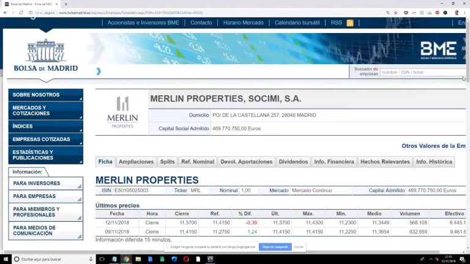The height and width of the screenshot is (264, 470).
Task: Reload the page with the refresh icon
Action: [x=21, y=13]
